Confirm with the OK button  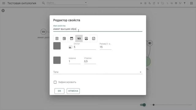click(x=59, y=91)
